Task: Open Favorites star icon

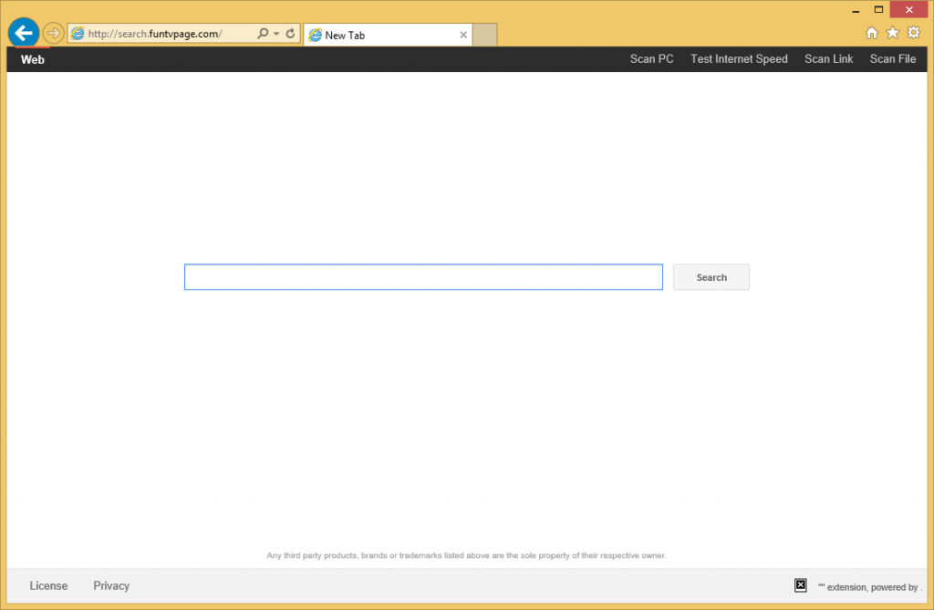Action: (893, 33)
